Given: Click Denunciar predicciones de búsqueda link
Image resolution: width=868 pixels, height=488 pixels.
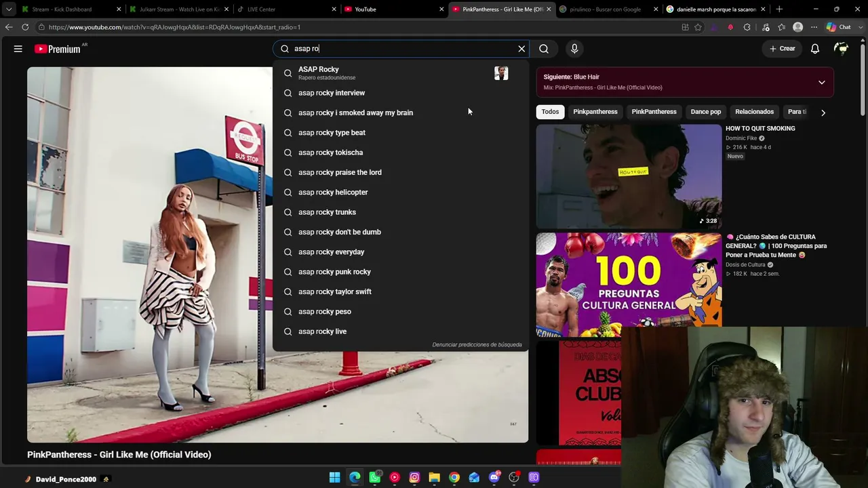Looking at the screenshot, I should (x=477, y=345).
